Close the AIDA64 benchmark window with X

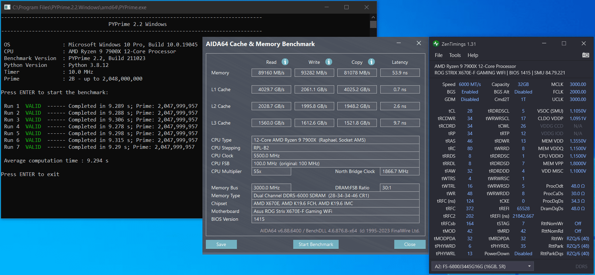pyautogui.click(x=419, y=43)
